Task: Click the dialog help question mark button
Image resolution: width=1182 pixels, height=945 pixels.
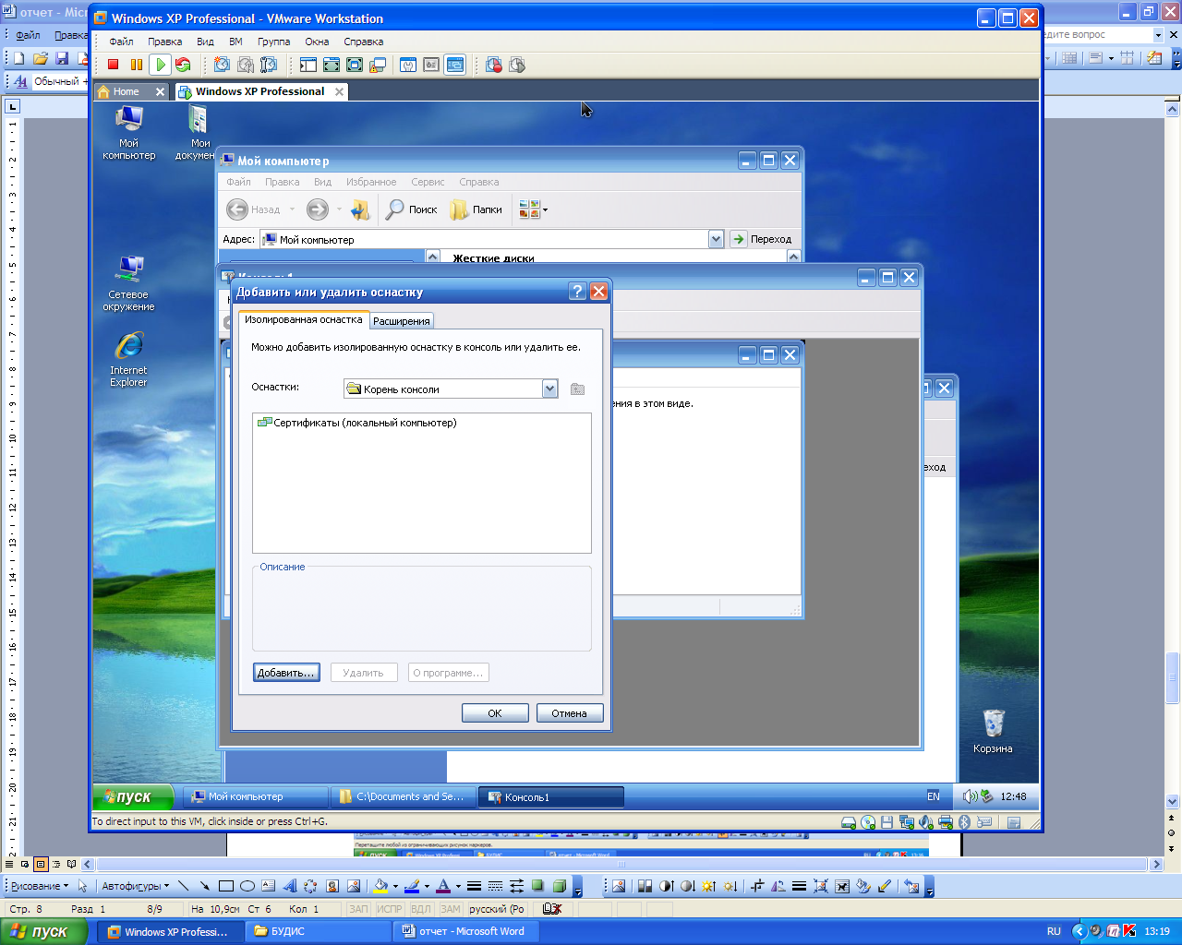Action: (577, 292)
